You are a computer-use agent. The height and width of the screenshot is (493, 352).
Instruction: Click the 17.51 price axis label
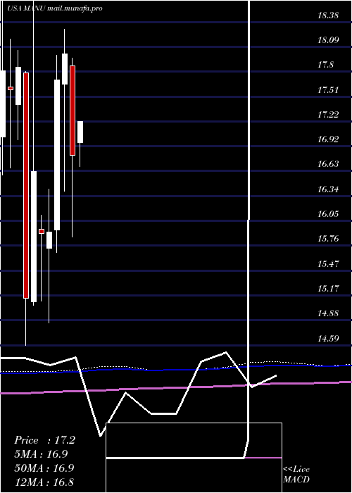click(x=328, y=90)
